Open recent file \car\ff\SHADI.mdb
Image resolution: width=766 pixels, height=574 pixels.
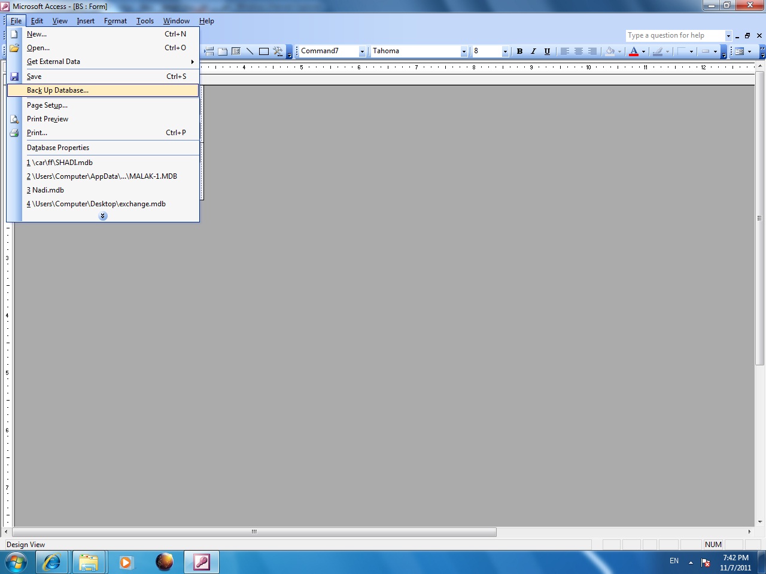(x=60, y=163)
